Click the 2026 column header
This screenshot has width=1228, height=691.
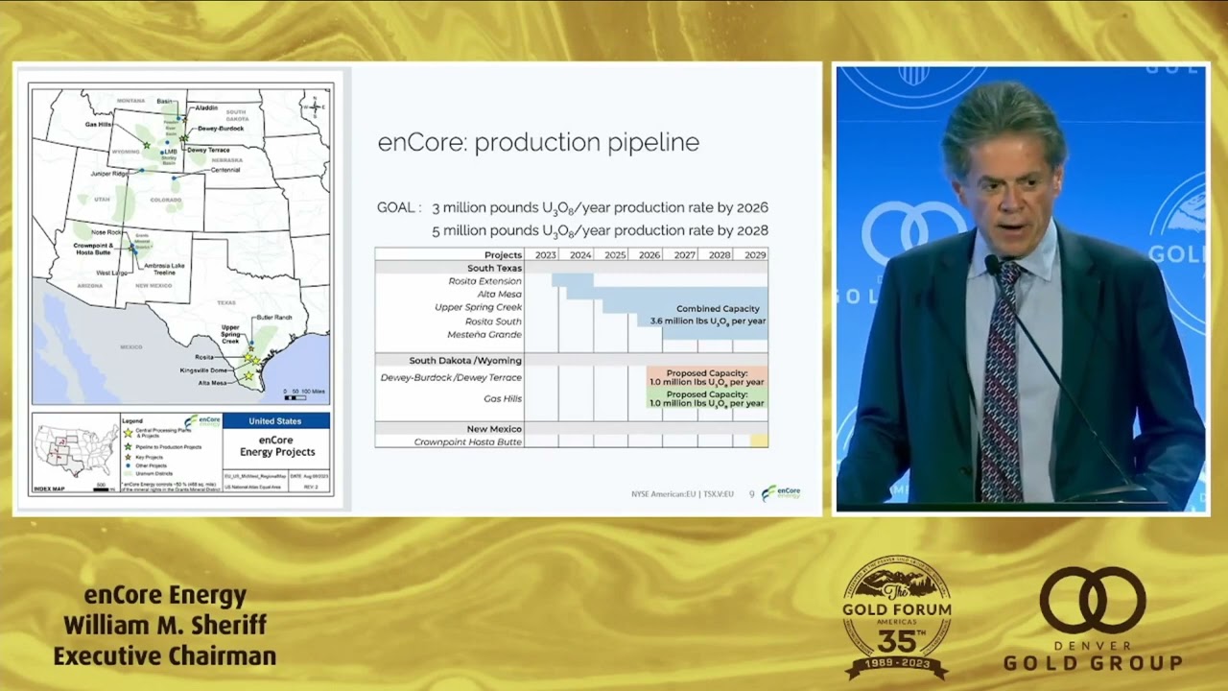point(649,255)
